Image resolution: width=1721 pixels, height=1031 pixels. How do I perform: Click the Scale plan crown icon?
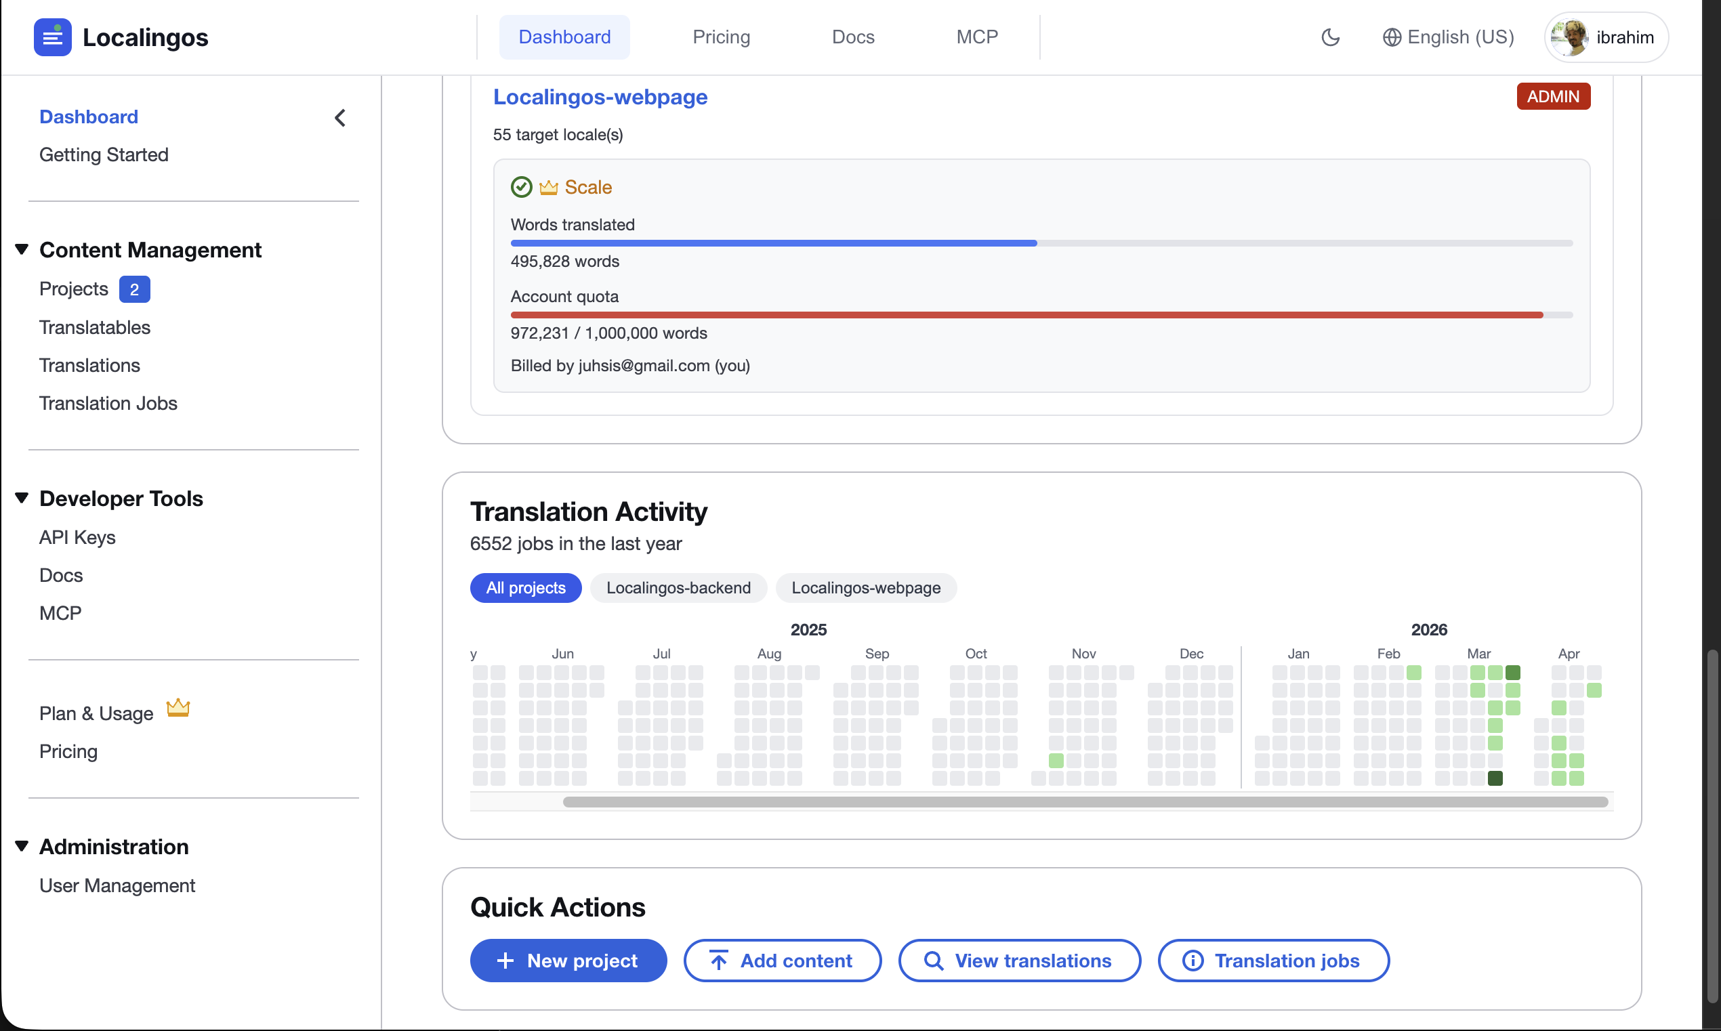(548, 188)
